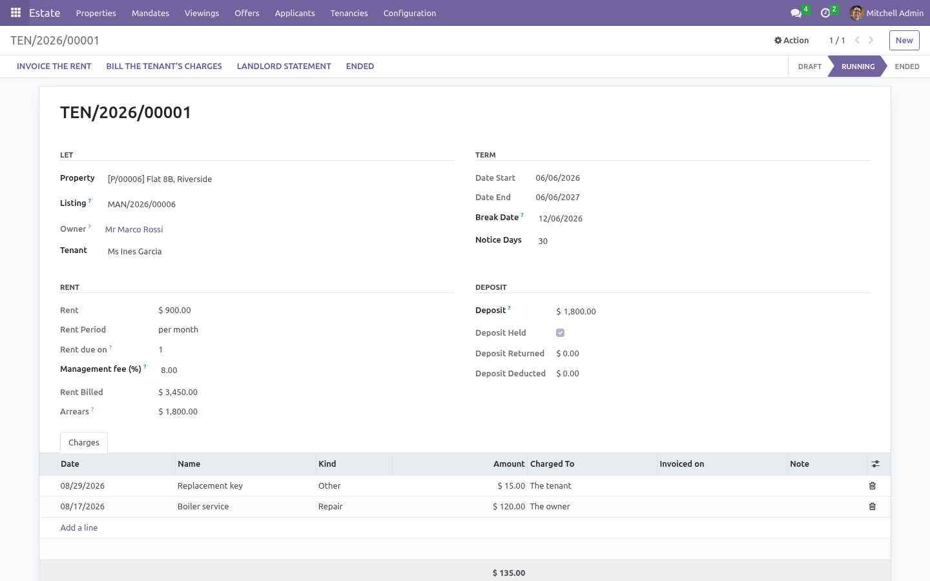930x581 pixels.
Task: Sort charges by Kind column
Action: [354, 464]
